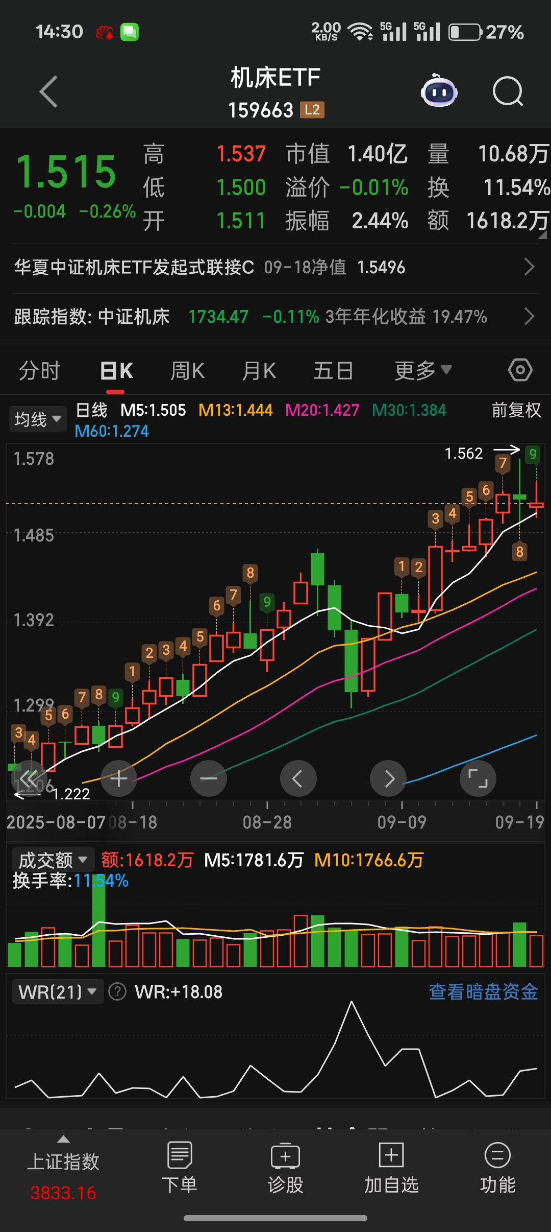Tap the M13:1.444 moving average label
The image size is (551, 1232).
(236, 410)
